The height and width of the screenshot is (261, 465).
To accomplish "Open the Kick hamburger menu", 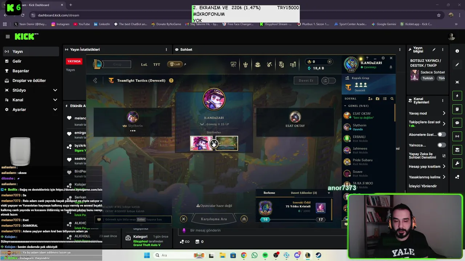I will pos(8,37).
